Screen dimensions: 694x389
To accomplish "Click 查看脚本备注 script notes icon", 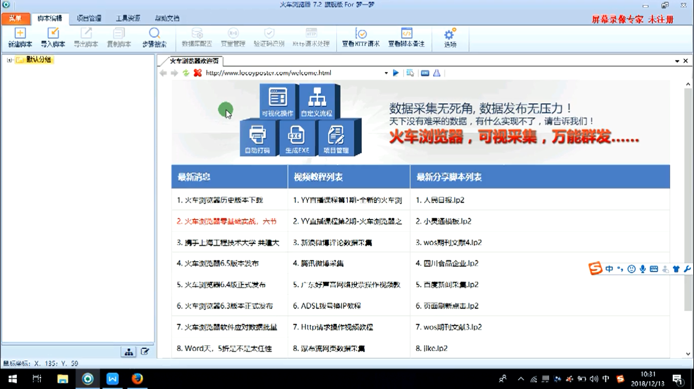I will point(407,37).
